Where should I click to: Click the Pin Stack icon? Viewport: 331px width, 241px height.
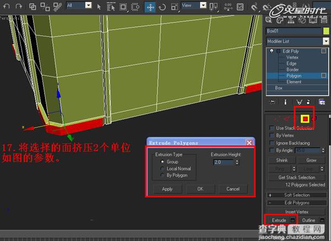tap(273, 103)
